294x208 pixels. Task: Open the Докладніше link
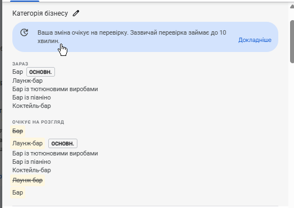(x=255, y=40)
